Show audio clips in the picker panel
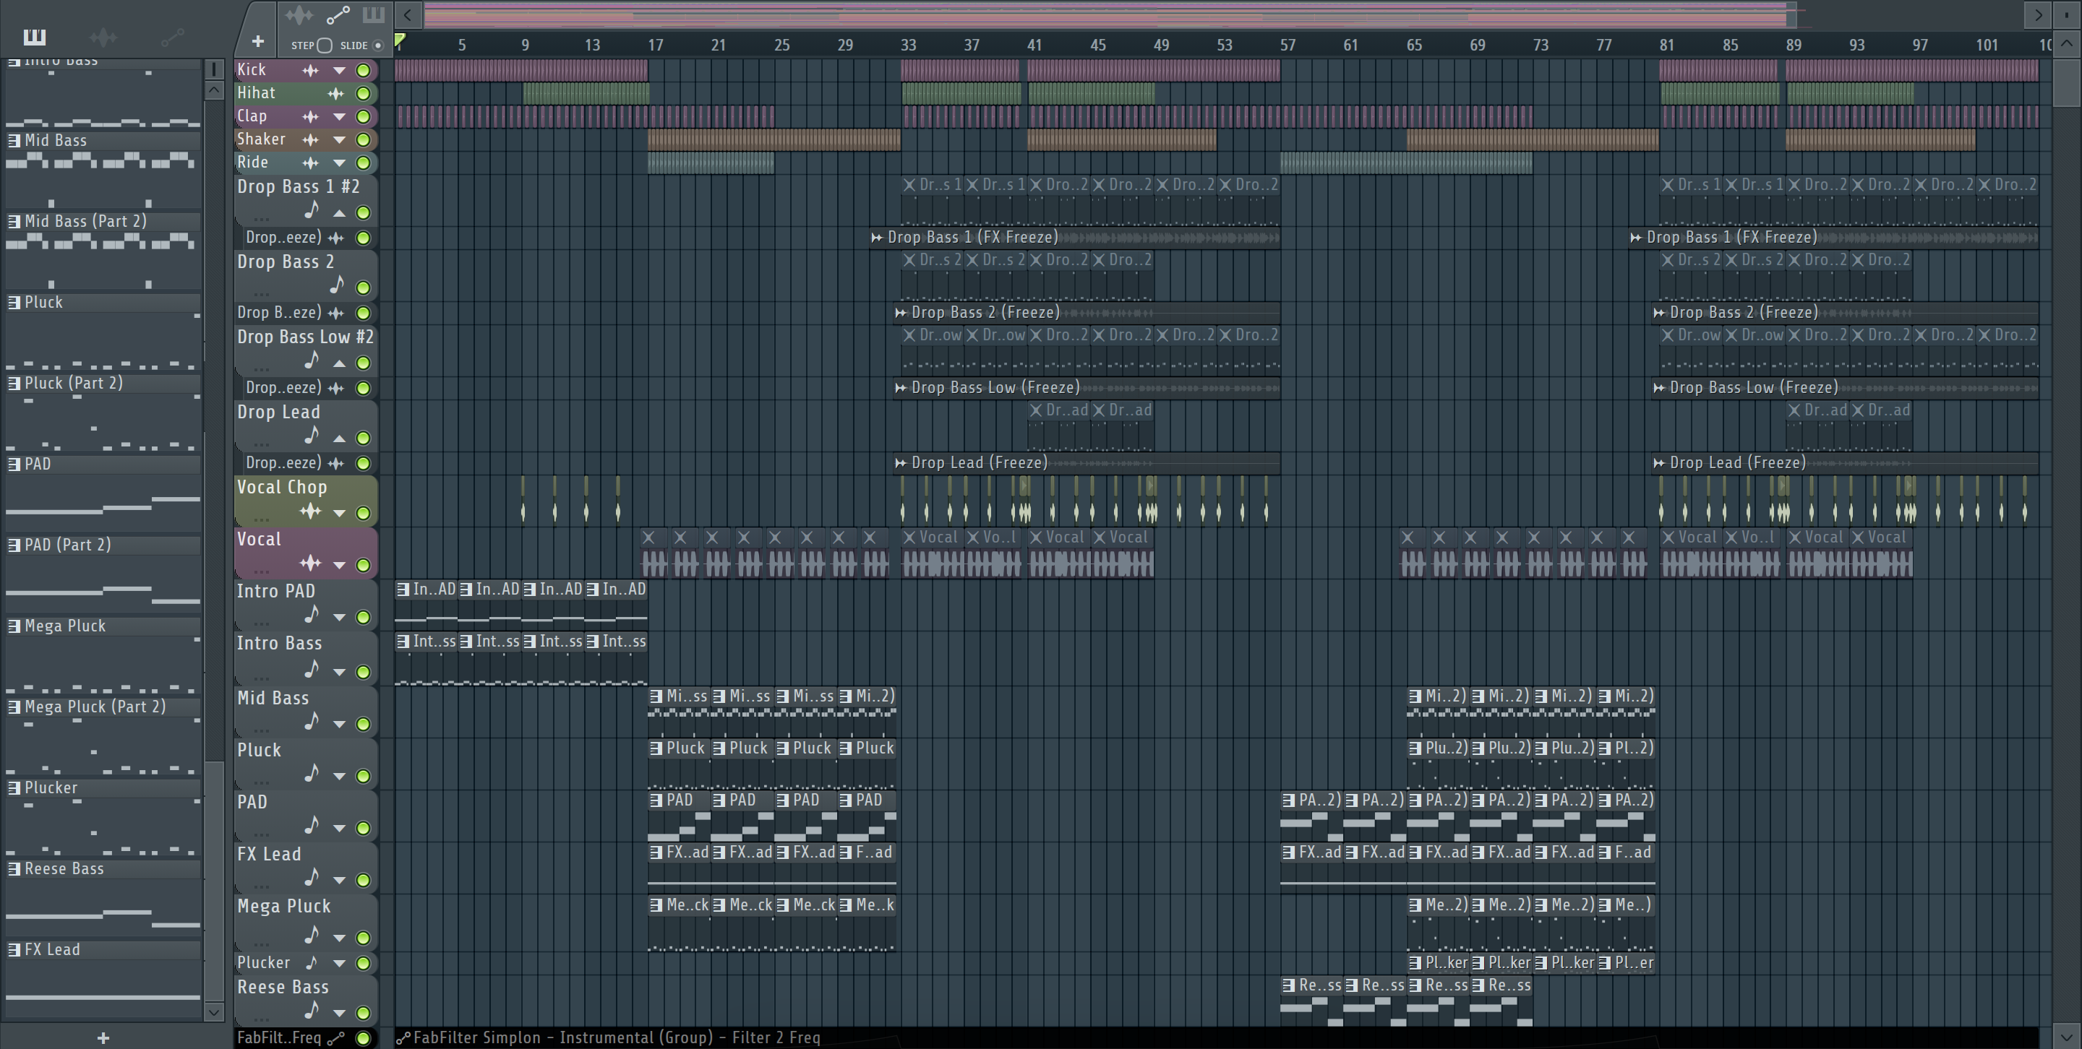The height and width of the screenshot is (1049, 2082). (103, 36)
